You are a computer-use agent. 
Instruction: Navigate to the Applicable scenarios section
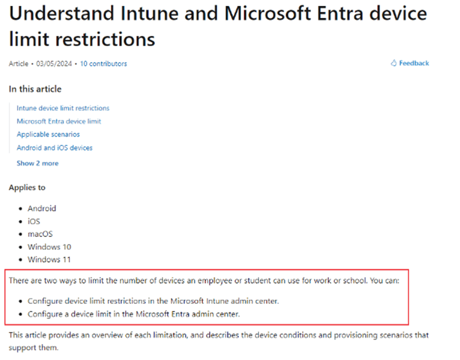coord(48,134)
